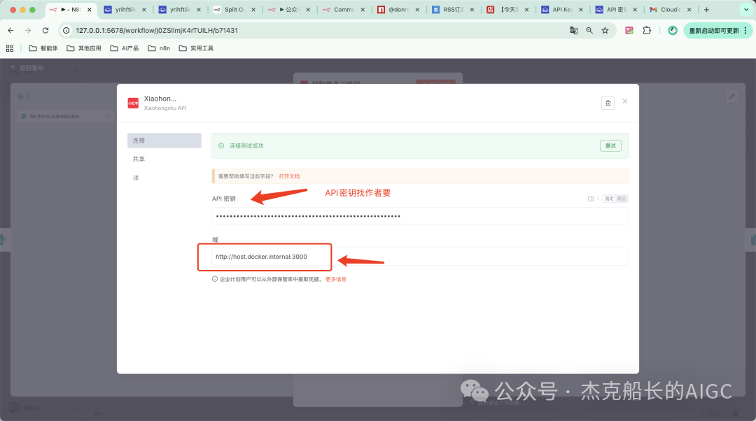The image size is (756, 421).
Task: Switch to the API Key browser tab
Action: pos(562,10)
